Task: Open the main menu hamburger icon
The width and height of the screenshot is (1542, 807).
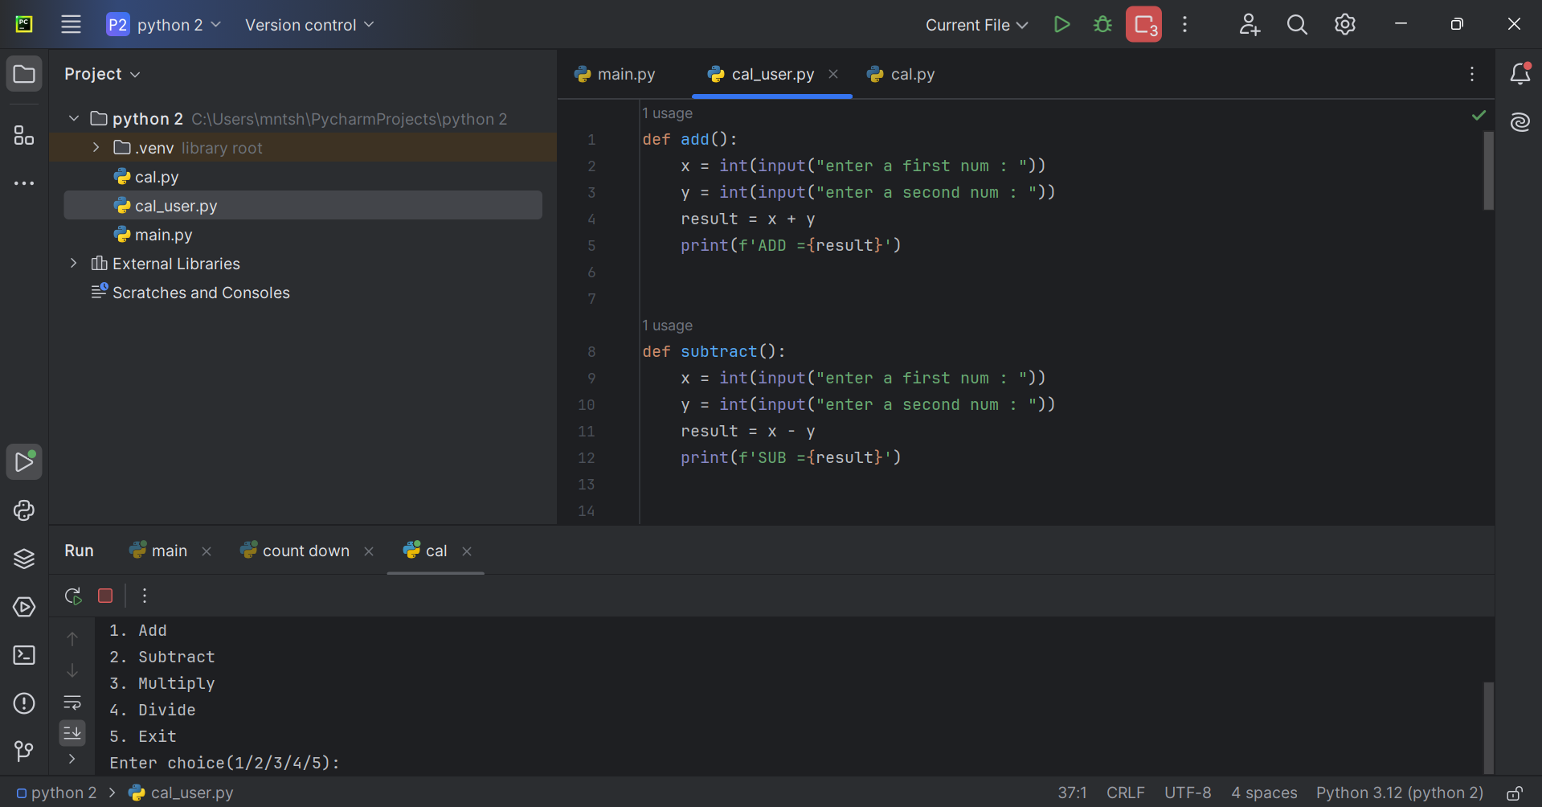Action: coord(72,24)
